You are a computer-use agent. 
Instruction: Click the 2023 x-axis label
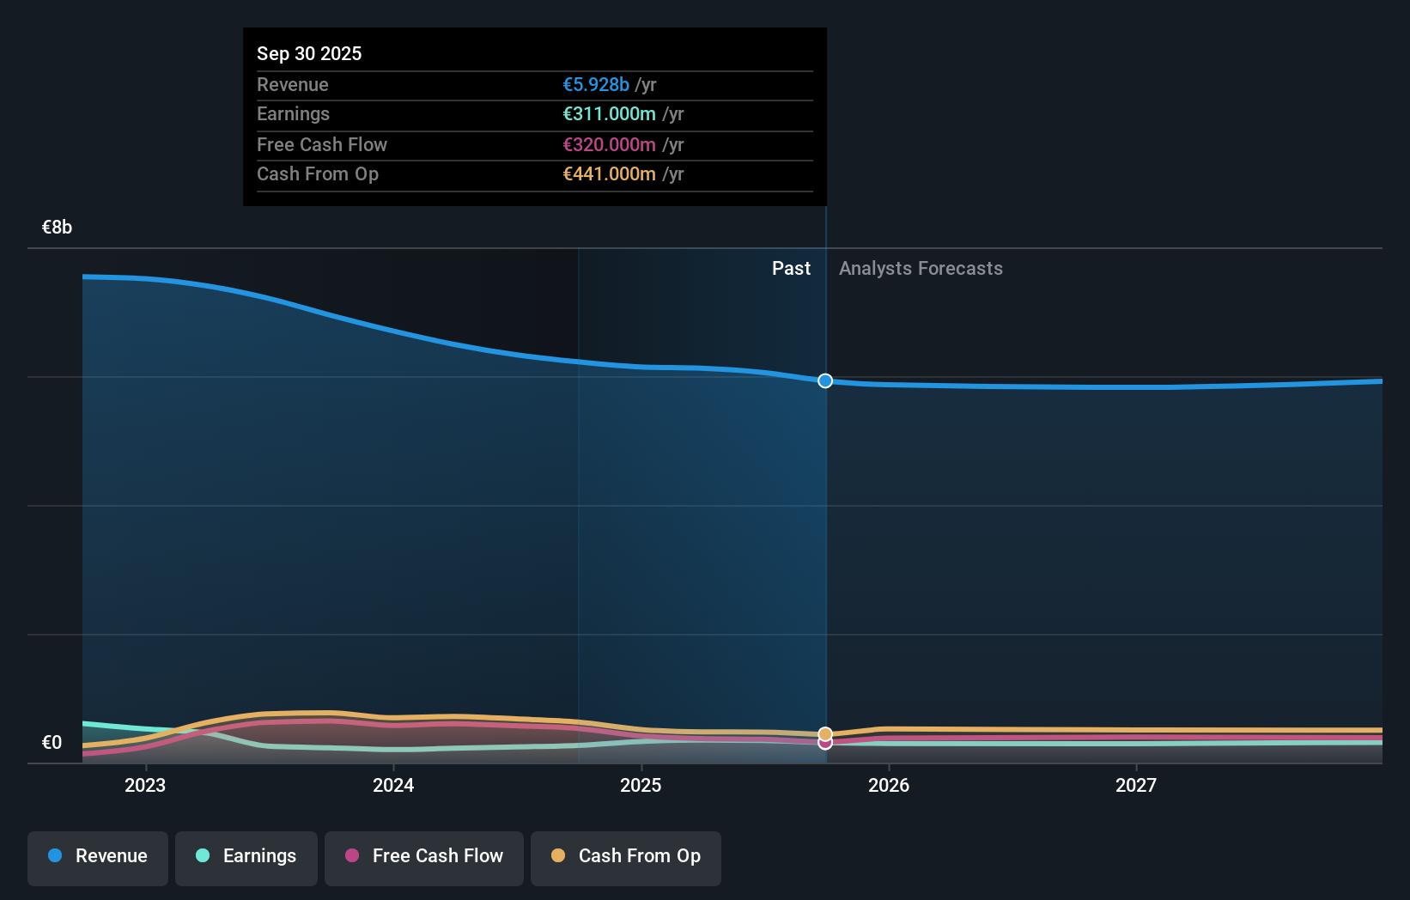145,785
